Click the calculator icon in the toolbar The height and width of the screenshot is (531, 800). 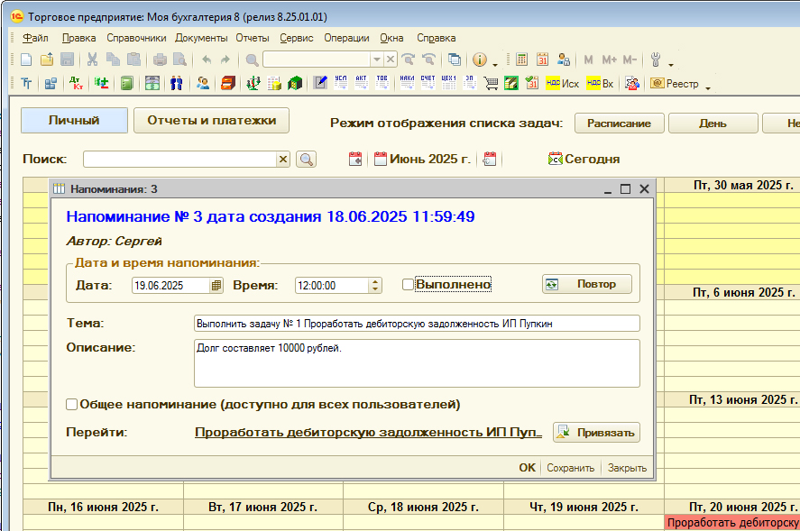521,60
